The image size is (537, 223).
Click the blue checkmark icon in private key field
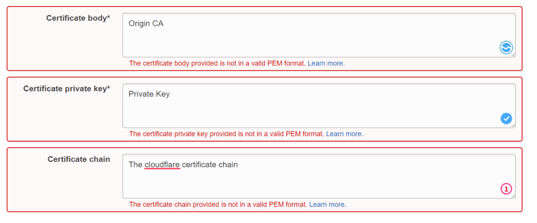point(506,119)
